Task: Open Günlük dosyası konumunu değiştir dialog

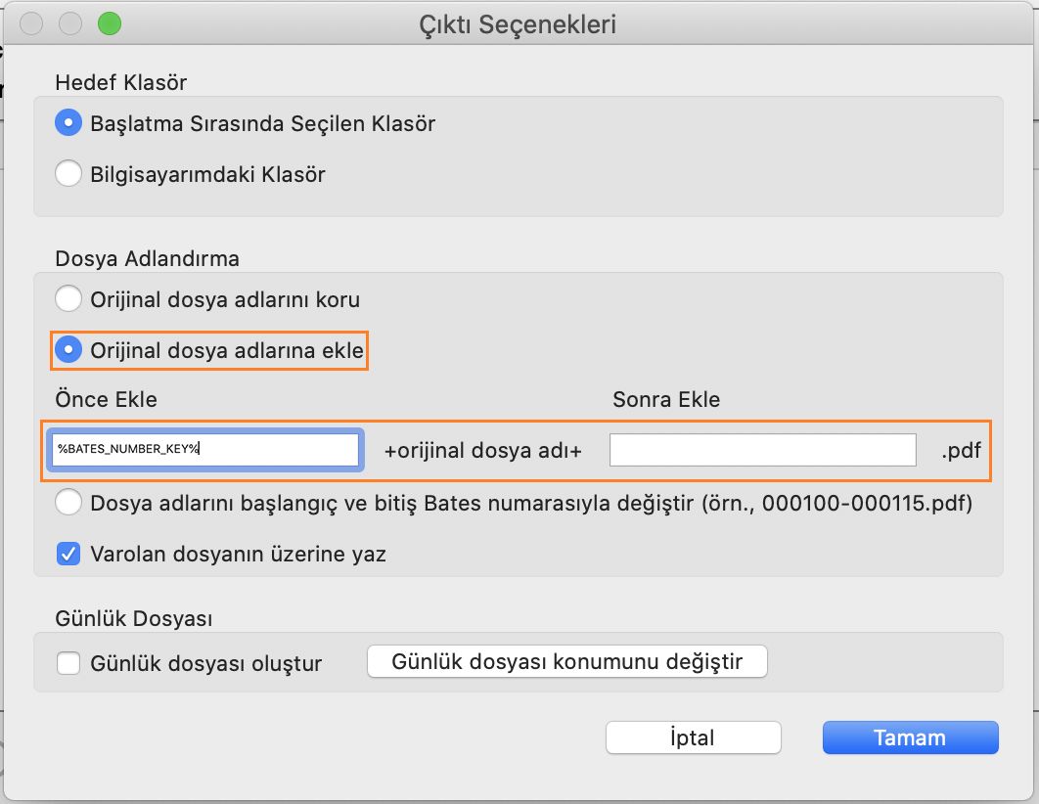Action: coord(567,661)
